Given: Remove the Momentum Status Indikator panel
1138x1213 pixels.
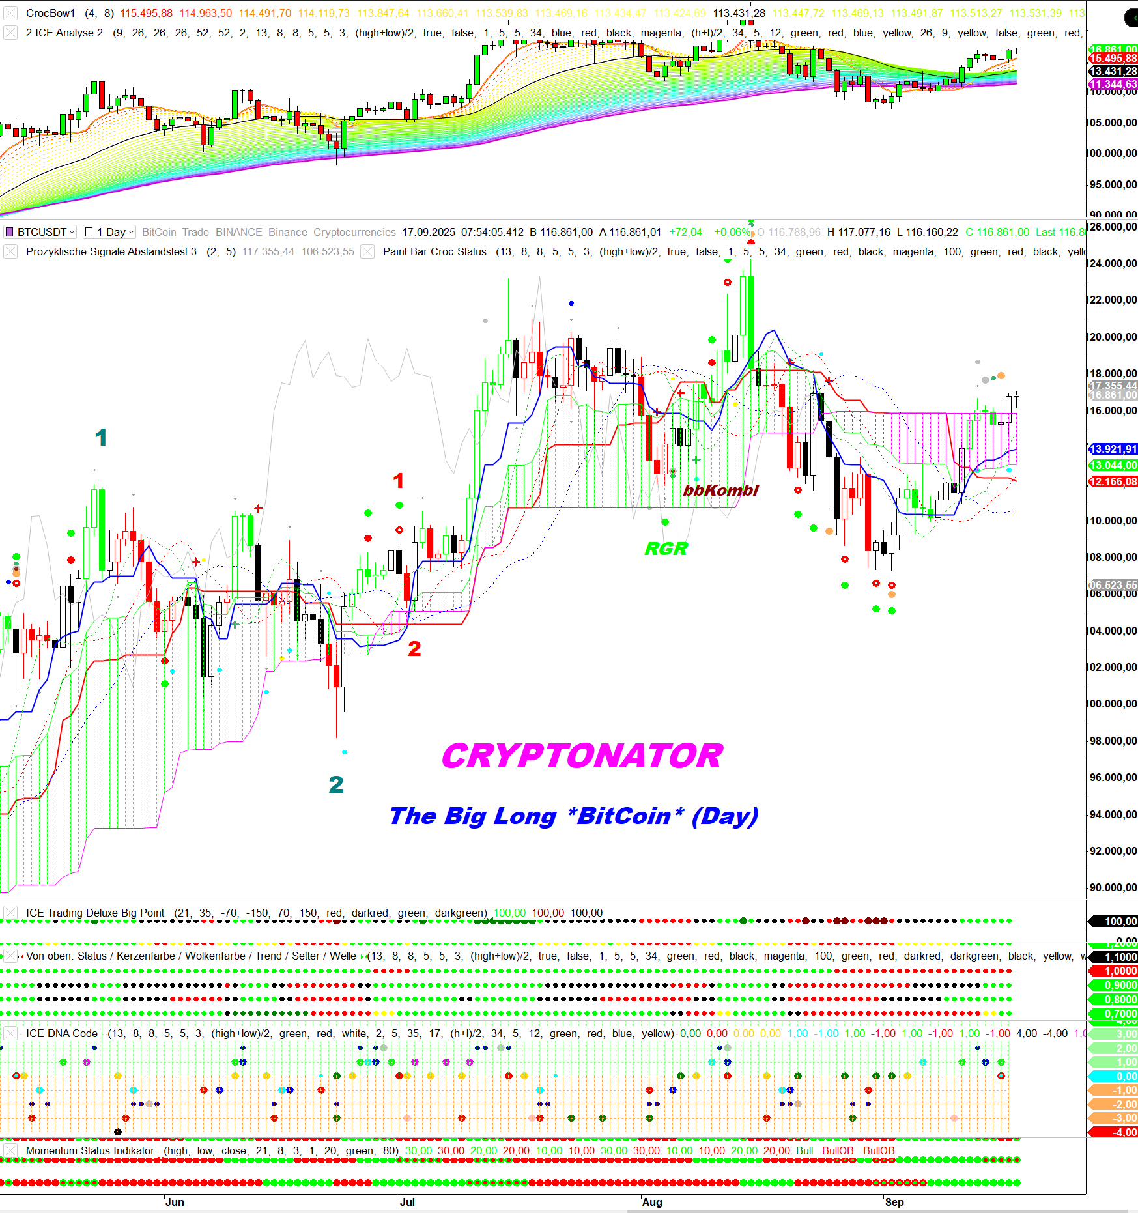Looking at the screenshot, I should 10,1150.
